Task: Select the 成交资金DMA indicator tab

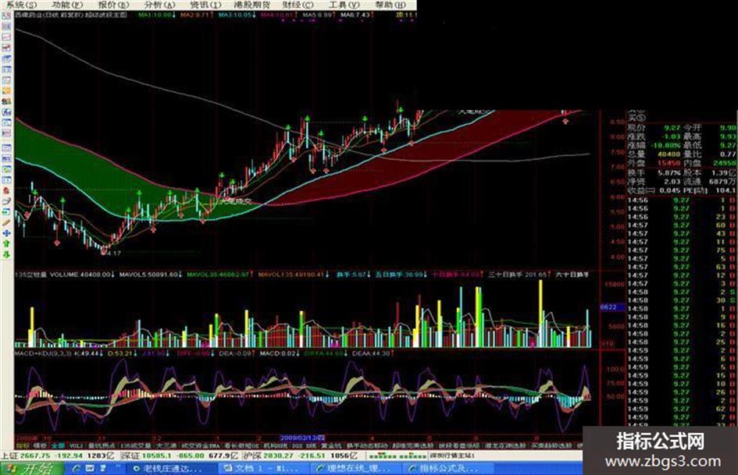Action: tap(201, 445)
